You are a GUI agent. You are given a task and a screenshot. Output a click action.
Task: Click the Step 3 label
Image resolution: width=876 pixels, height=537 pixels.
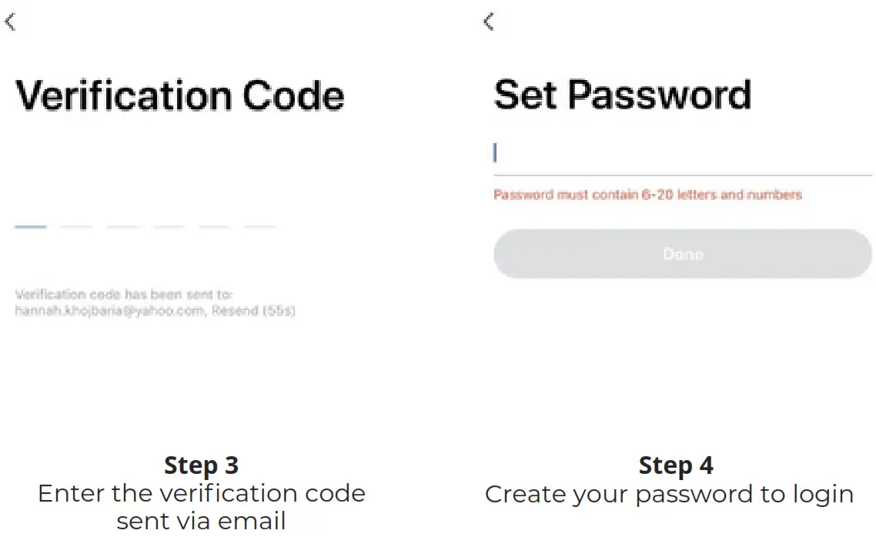click(201, 465)
